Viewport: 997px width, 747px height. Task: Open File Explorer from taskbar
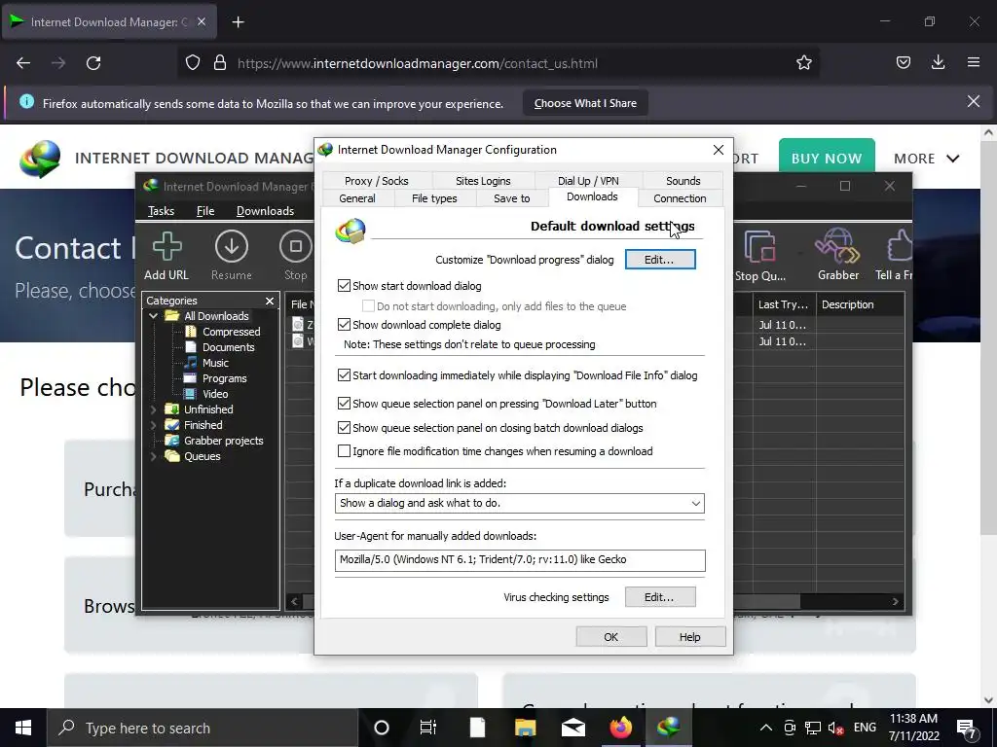coord(525,728)
